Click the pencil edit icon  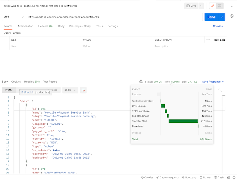coord(213,6)
